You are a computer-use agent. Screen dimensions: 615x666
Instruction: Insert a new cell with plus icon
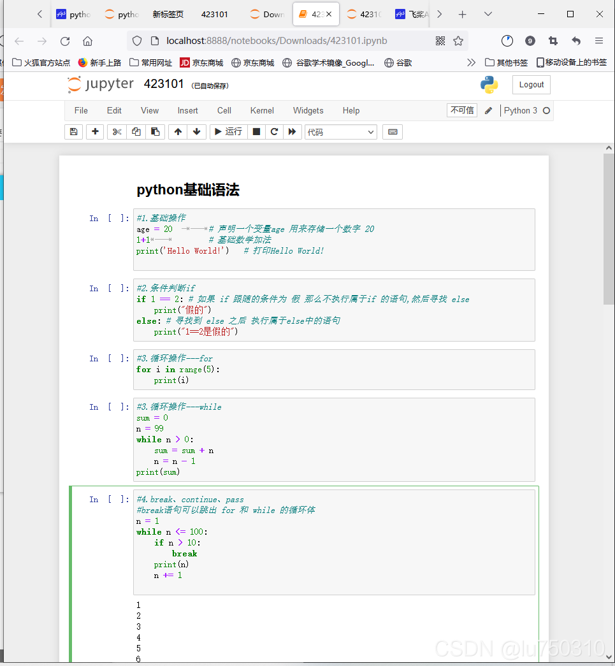[94, 131]
